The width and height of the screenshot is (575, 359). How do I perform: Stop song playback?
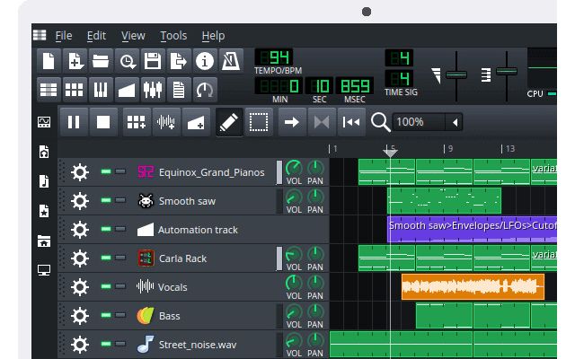[103, 122]
